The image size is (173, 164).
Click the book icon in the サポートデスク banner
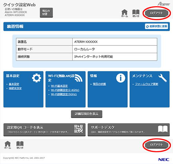coord(163,129)
